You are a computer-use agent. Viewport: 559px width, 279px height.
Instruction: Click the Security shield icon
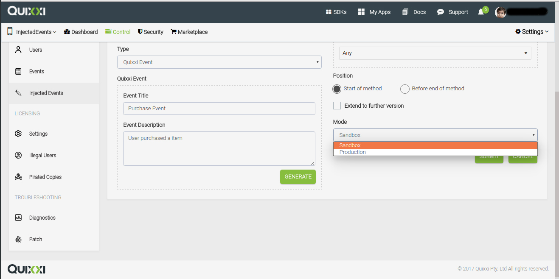tap(140, 32)
